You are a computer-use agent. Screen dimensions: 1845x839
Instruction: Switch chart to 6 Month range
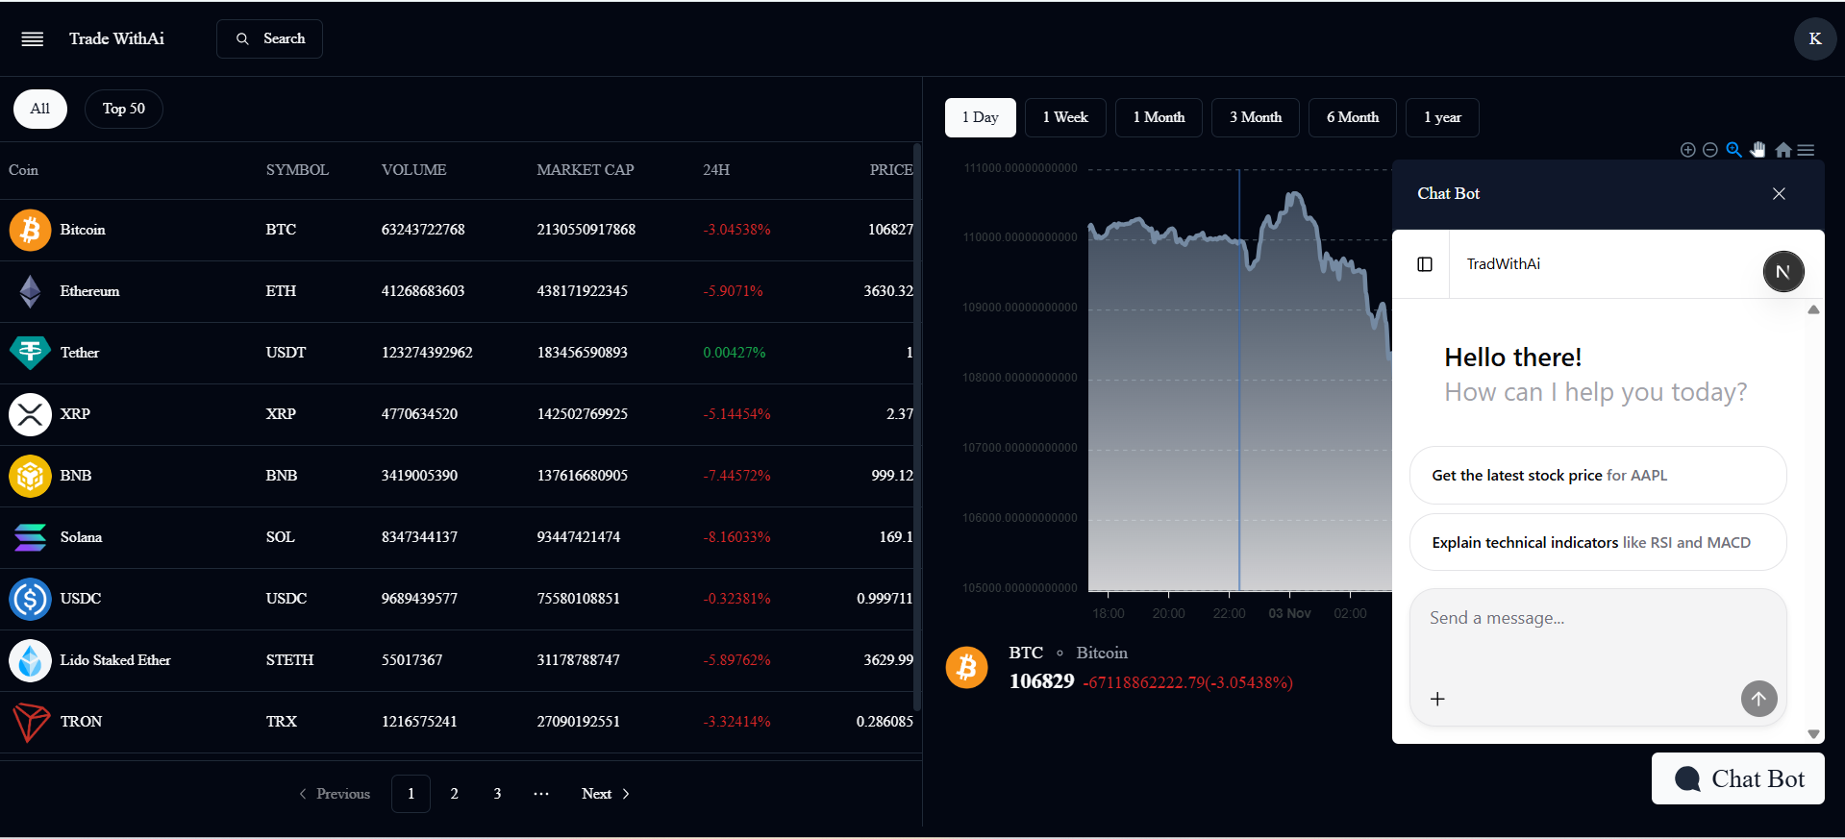point(1353,117)
